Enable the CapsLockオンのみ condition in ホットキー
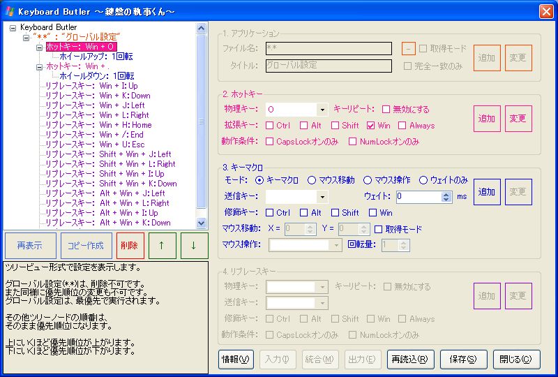 269,142
